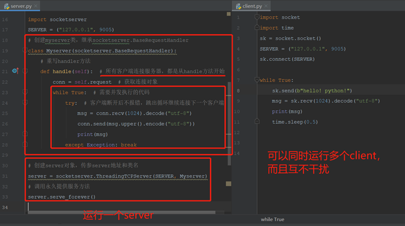Click the 'def handle(self):' definition
Viewport: 405px width, 226px height.
[x=66, y=71]
